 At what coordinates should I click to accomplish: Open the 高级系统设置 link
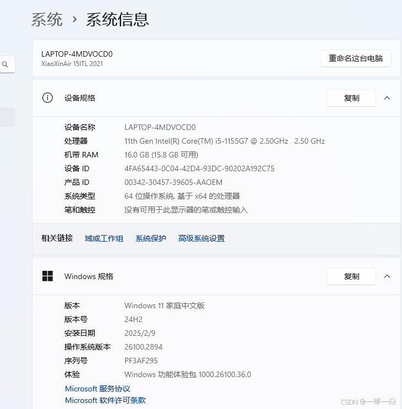tap(202, 238)
